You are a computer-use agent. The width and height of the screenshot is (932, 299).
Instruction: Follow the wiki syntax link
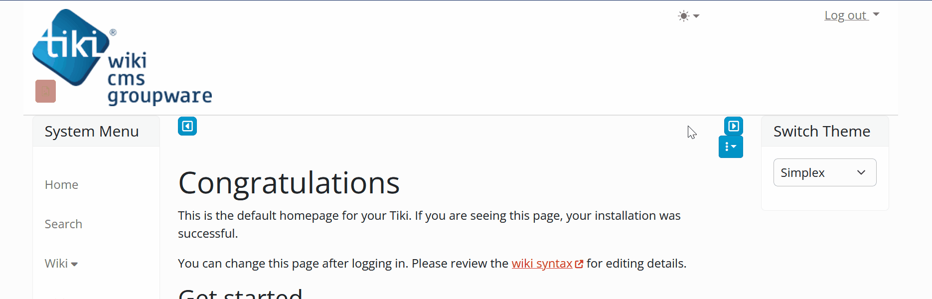point(542,264)
